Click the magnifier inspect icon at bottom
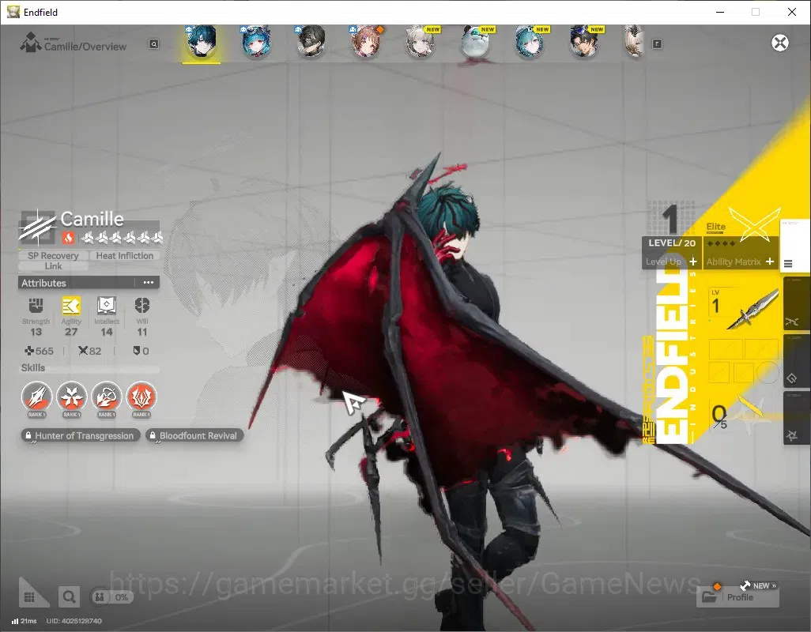This screenshot has width=811, height=632. pos(69,597)
